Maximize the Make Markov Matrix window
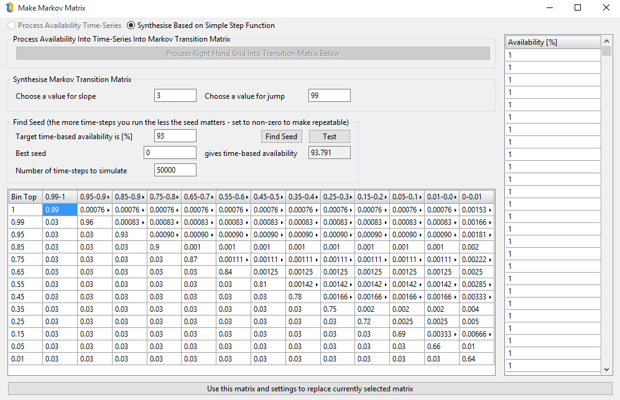Image resolution: width=620 pixels, height=400 pixels. coord(578,8)
